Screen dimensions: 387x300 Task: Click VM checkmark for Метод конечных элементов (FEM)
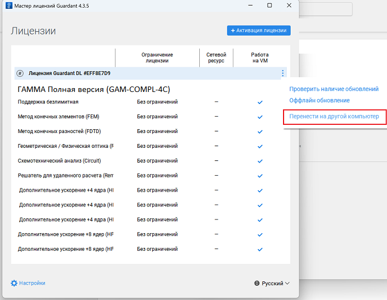(260, 117)
